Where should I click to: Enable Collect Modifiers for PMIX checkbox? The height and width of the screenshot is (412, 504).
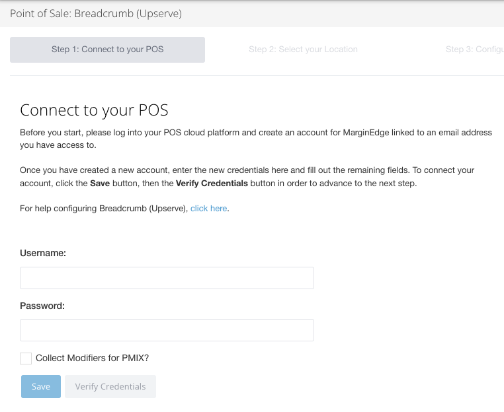pyautogui.click(x=26, y=359)
